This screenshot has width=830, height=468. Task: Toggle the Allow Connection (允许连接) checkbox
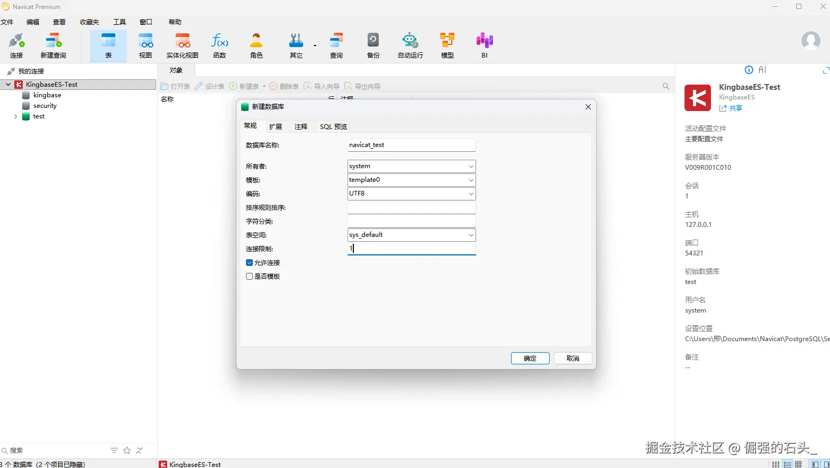coord(249,263)
